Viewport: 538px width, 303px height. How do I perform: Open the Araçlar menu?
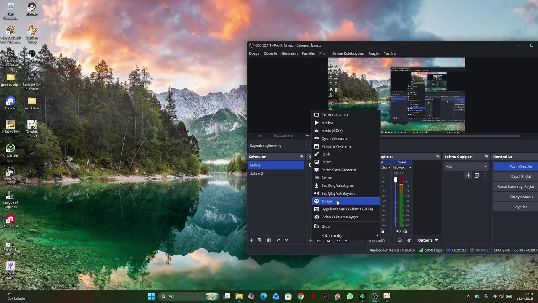(x=374, y=53)
